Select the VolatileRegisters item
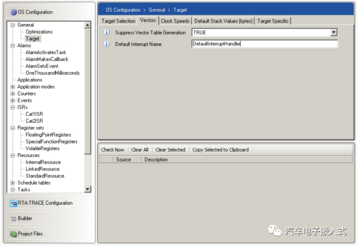 pos(42,149)
